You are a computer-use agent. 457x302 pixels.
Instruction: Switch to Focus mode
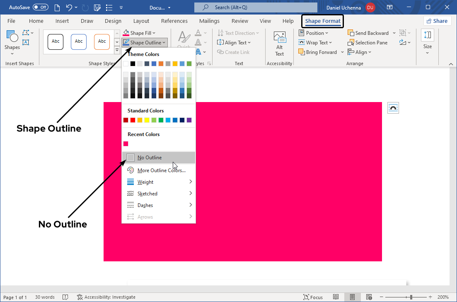pos(313,297)
